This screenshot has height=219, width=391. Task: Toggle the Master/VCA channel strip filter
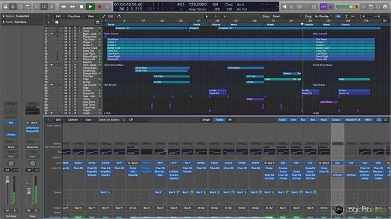353,120
